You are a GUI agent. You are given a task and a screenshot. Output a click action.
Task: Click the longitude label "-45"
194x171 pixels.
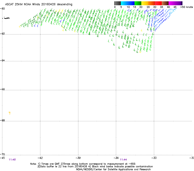[x=2, y=158]
